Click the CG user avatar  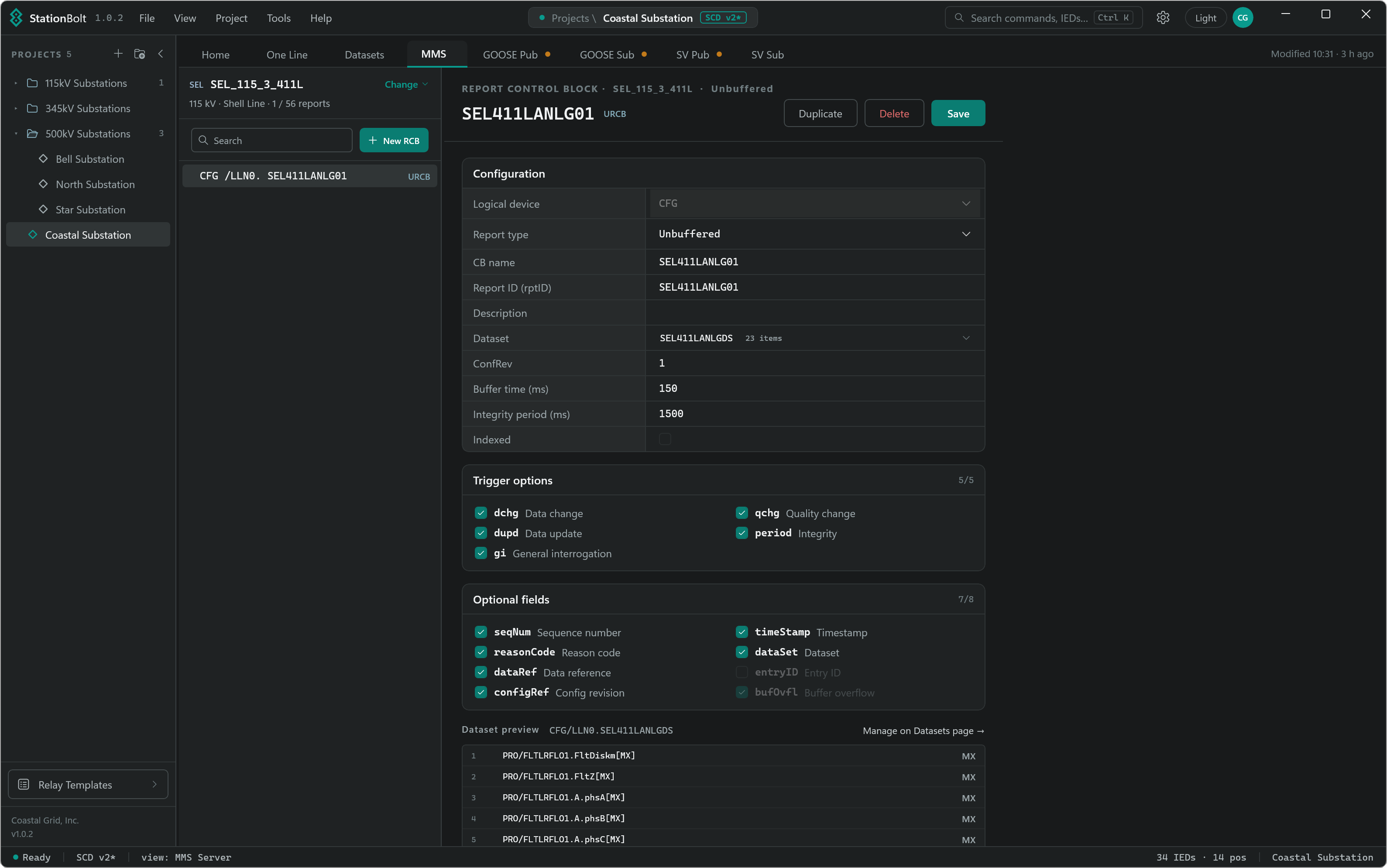tap(1243, 18)
